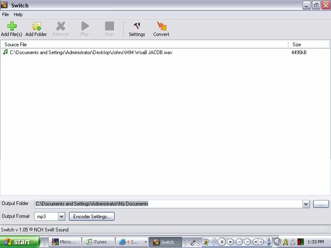Sort by Size column header
Image resolution: width=331 pixels, height=248 pixels.
(x=309, y=45)
